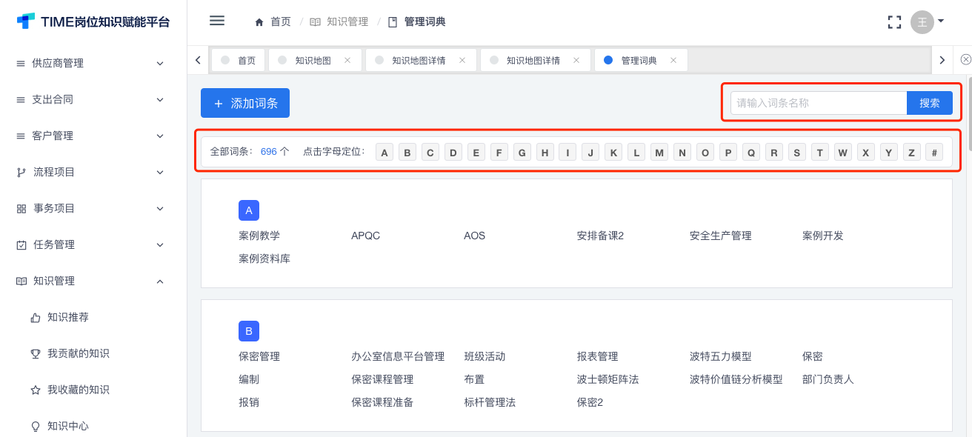
Task: Open the user avatar menu
Action: 922,22
